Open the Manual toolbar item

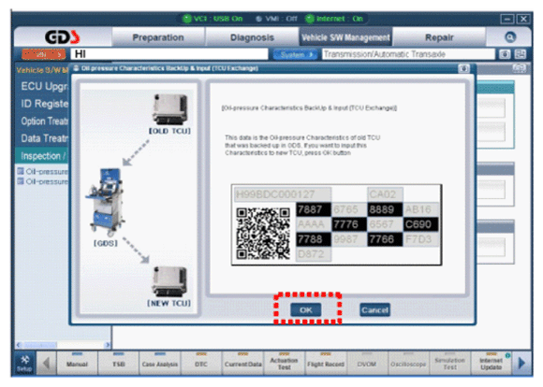click(77, 363)
